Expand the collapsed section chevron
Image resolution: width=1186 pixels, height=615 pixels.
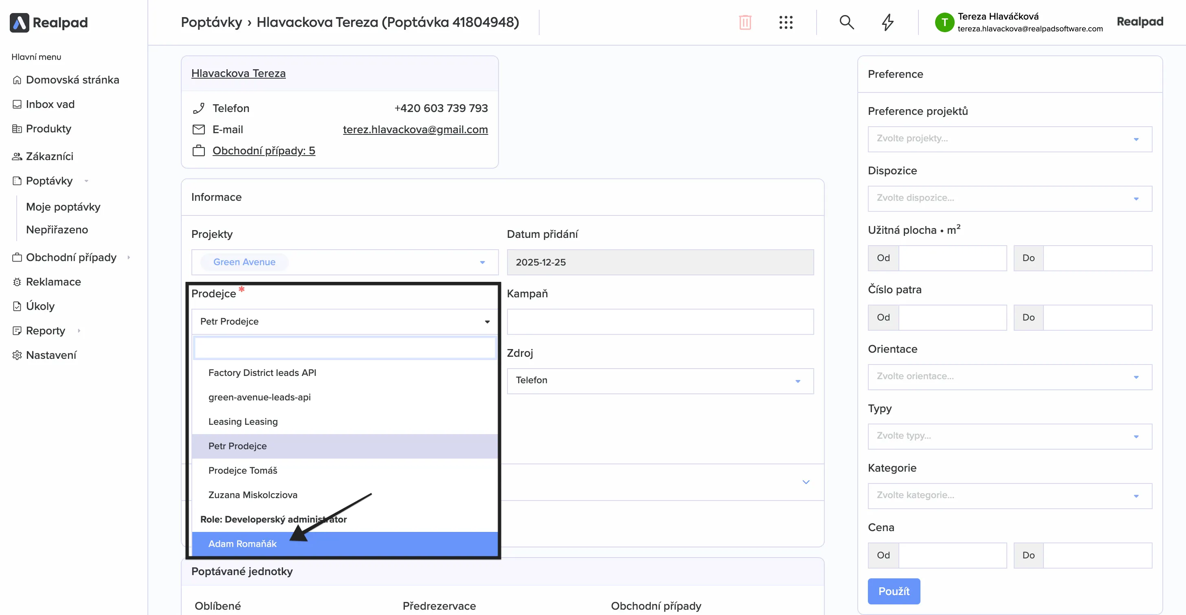(x=806, y=482)
